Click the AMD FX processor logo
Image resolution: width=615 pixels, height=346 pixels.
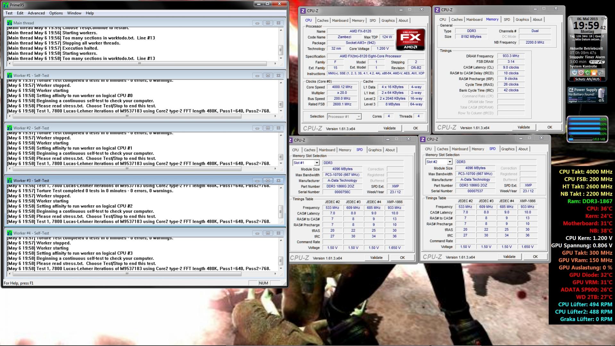pos(411,40)
